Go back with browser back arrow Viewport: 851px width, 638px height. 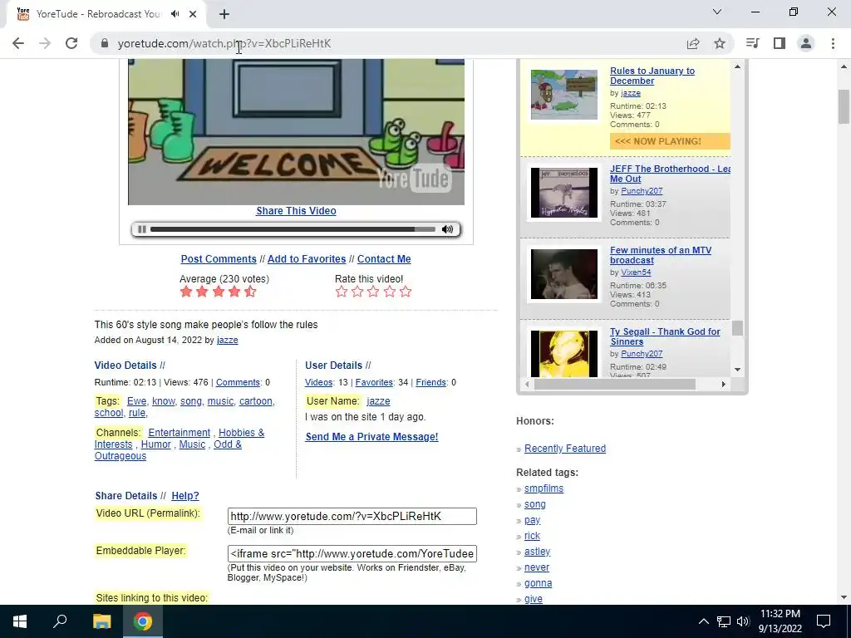click(18, 43)
